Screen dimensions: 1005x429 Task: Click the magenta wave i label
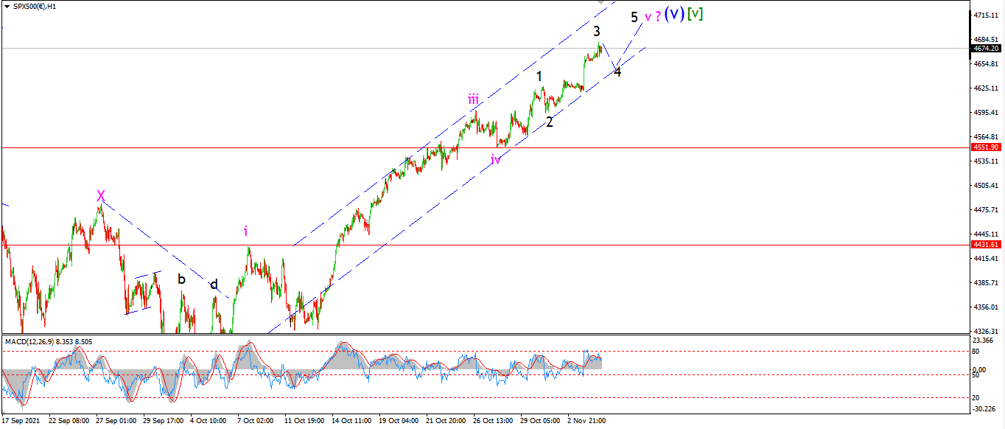pos(245,231)
